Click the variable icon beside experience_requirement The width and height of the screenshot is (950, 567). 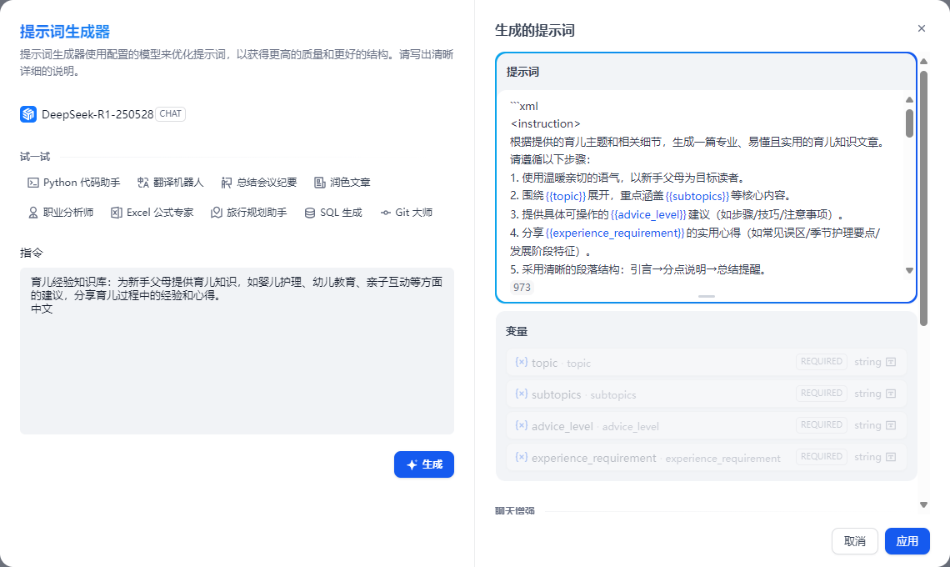click(x=521, y=457)
